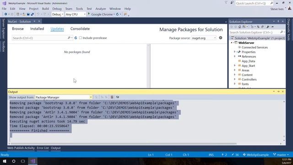This screenshot has width=293, height=165.
Task: Click the browser Refresh icon beside Google Chrome
Action: point(117,14)
